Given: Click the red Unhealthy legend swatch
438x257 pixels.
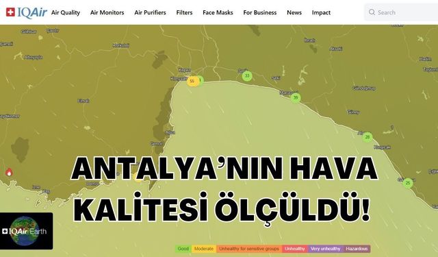Looking at the screenshot, I should [x=295, y=249].
